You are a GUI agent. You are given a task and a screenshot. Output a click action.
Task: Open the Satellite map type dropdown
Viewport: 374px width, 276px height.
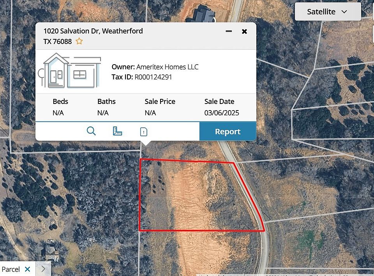(x=328, y=12)
